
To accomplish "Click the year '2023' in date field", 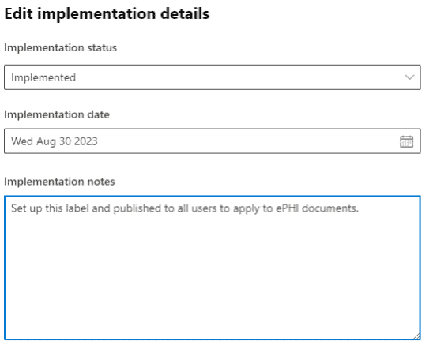I will [x=86, y=141].
